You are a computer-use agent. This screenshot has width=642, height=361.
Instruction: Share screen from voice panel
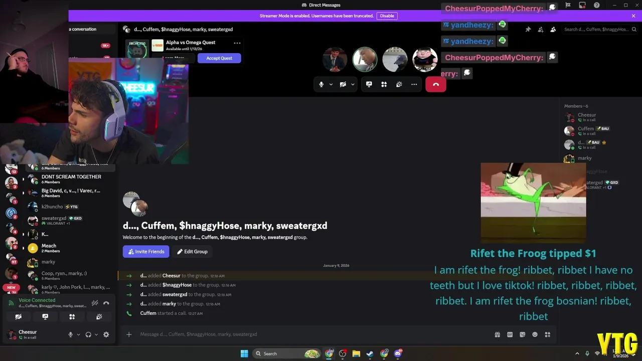pos(45,317)
